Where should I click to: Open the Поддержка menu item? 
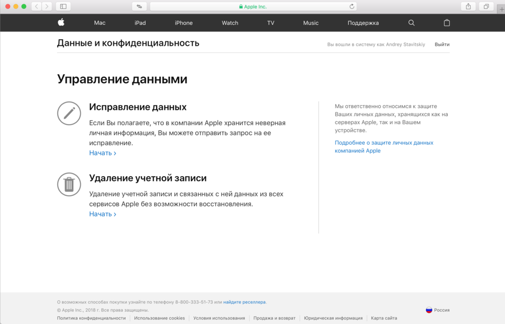click(x=363, y=23)
